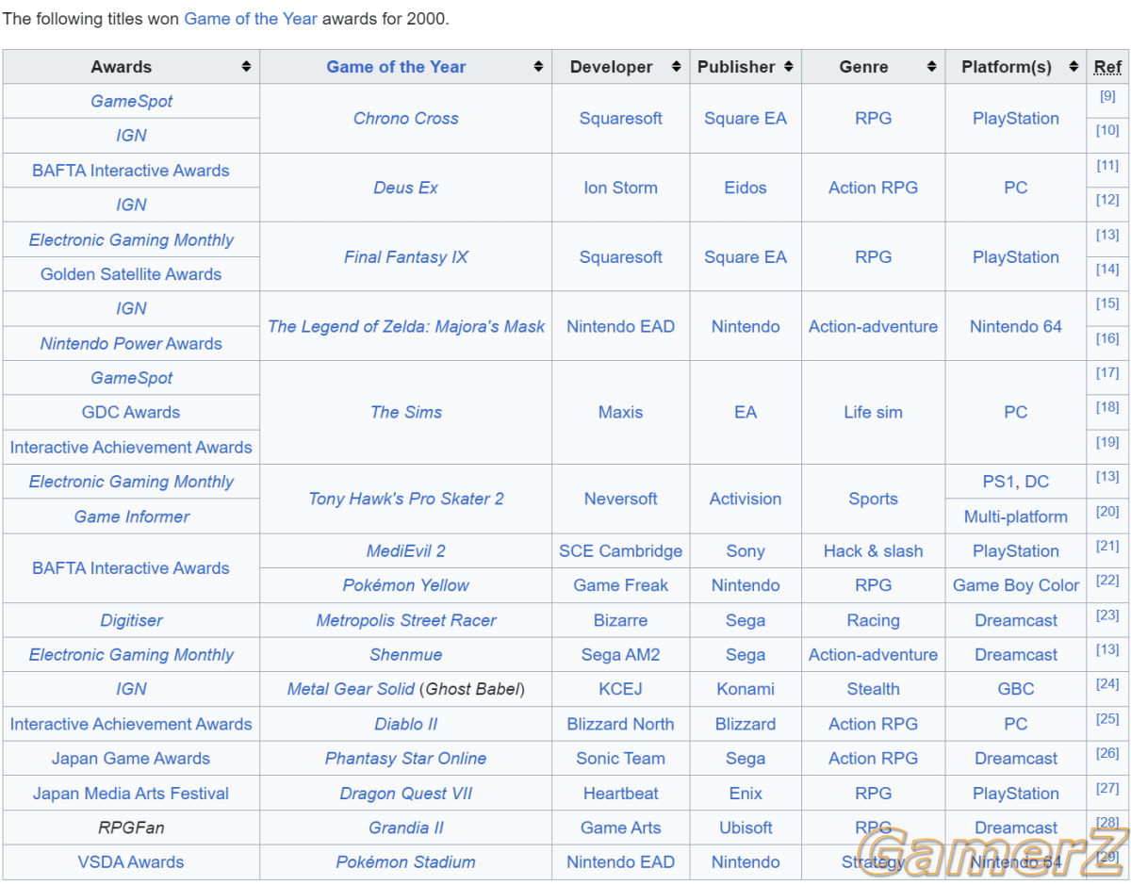Open Life sim genre link

coord(874,412)
